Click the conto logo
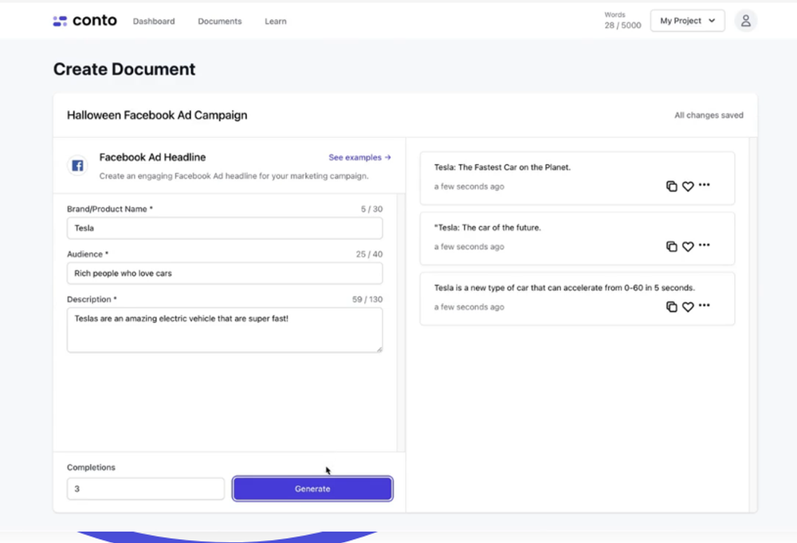Image resolution: width=797 pixels, height=543 pixels. (85, 21)
